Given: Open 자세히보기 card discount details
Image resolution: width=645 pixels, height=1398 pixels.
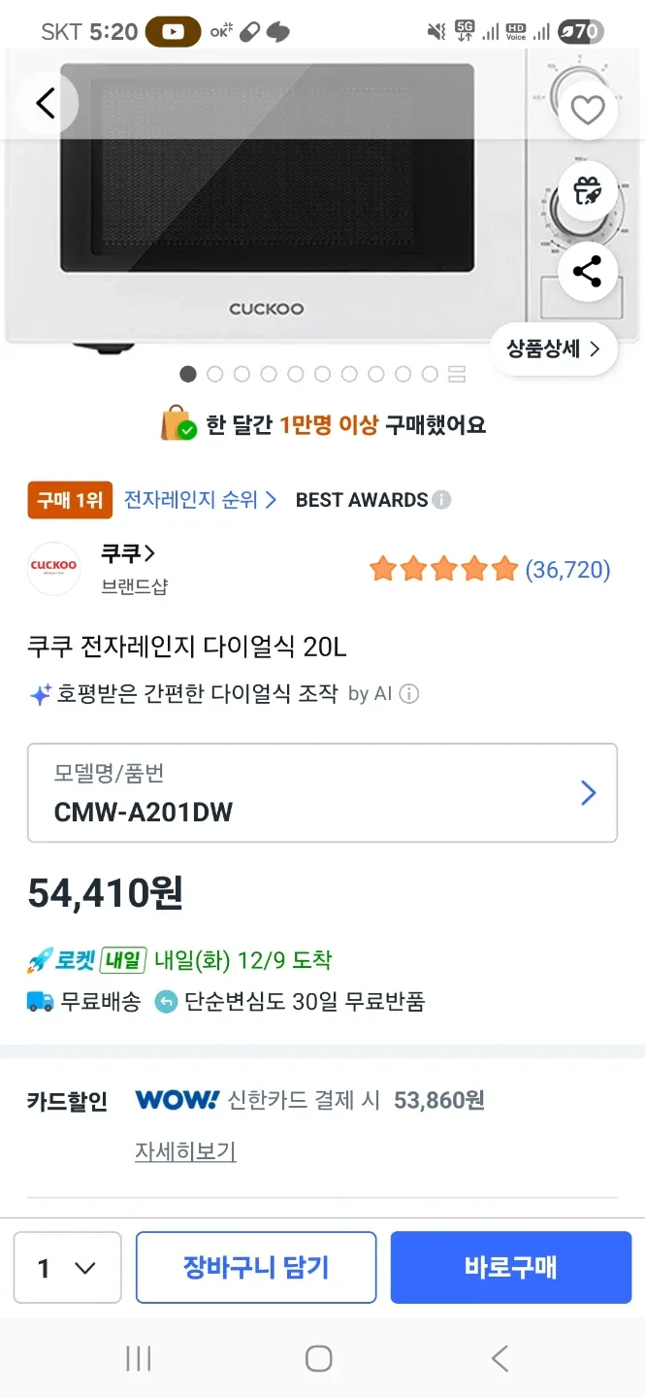Looking at the screenshot, I should point(185,1151).
